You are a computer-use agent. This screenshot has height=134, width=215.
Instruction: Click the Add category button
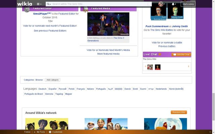[52, 80]
